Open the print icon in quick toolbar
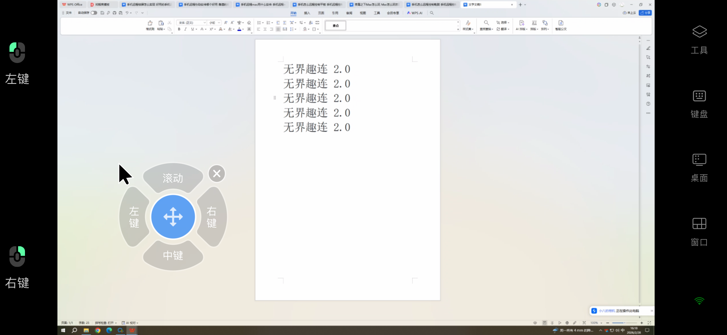This screenshot has width=727, height=335. pyautogui.click(x=114, y=13)
